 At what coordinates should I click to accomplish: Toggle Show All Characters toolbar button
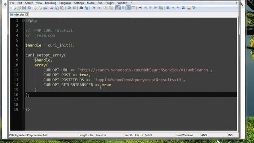pyautogui.click(x=123, y=8)
